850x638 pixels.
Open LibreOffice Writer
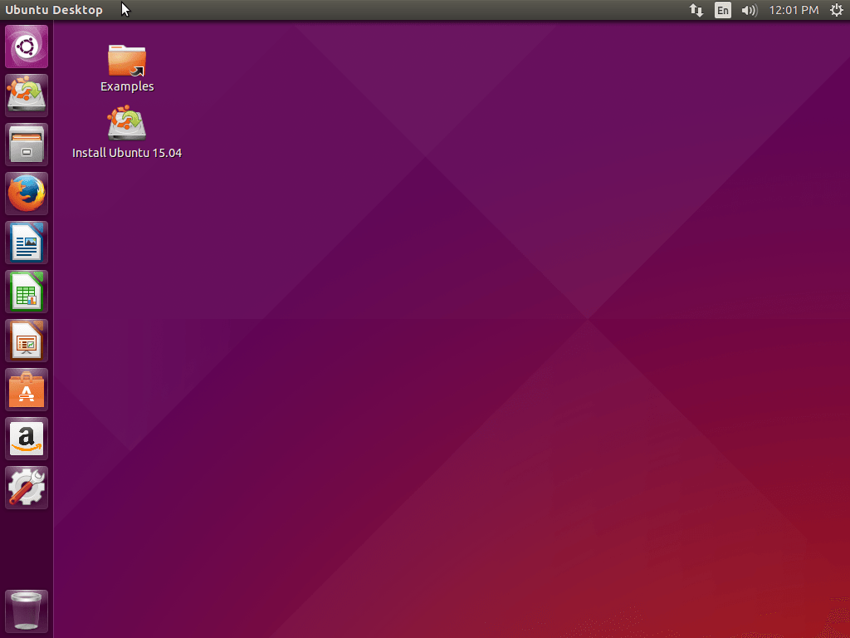tap(27, 243)
